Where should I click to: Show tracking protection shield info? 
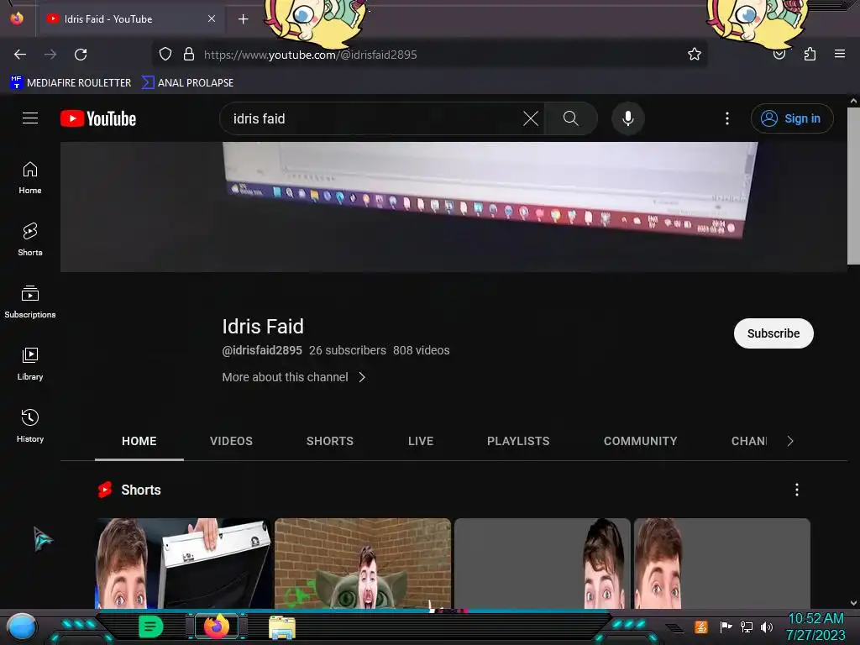[165, 54]
